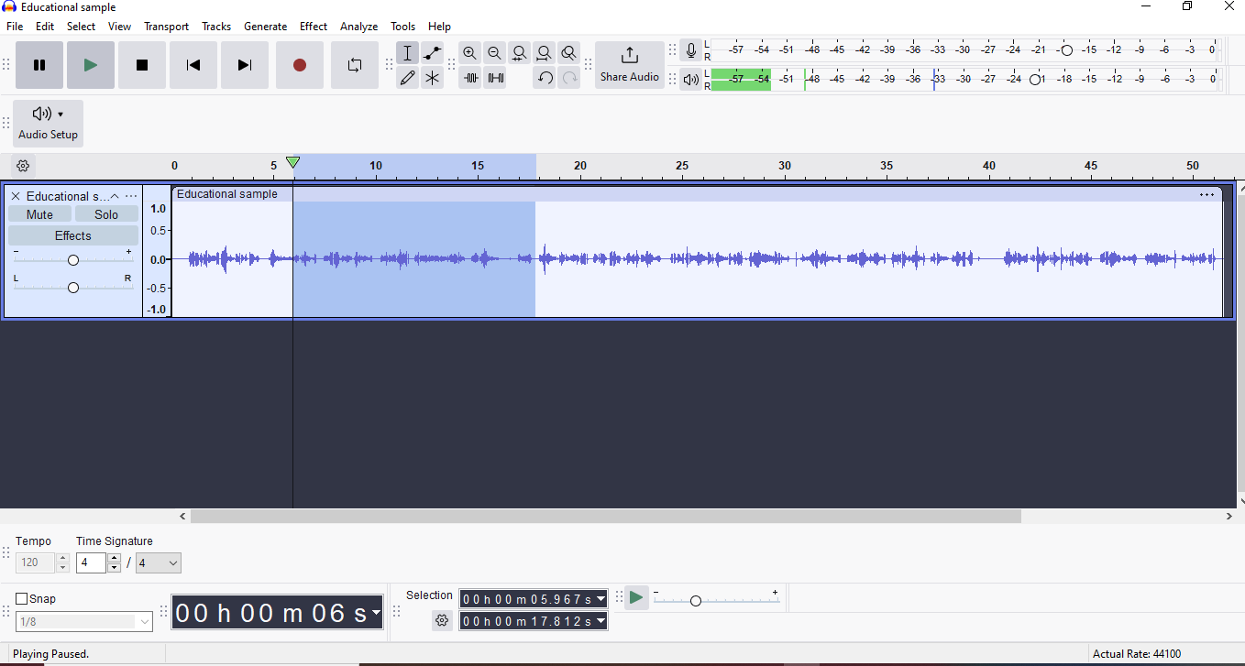
Task: Collapse the Educational sample track
Action: [115, 196]
